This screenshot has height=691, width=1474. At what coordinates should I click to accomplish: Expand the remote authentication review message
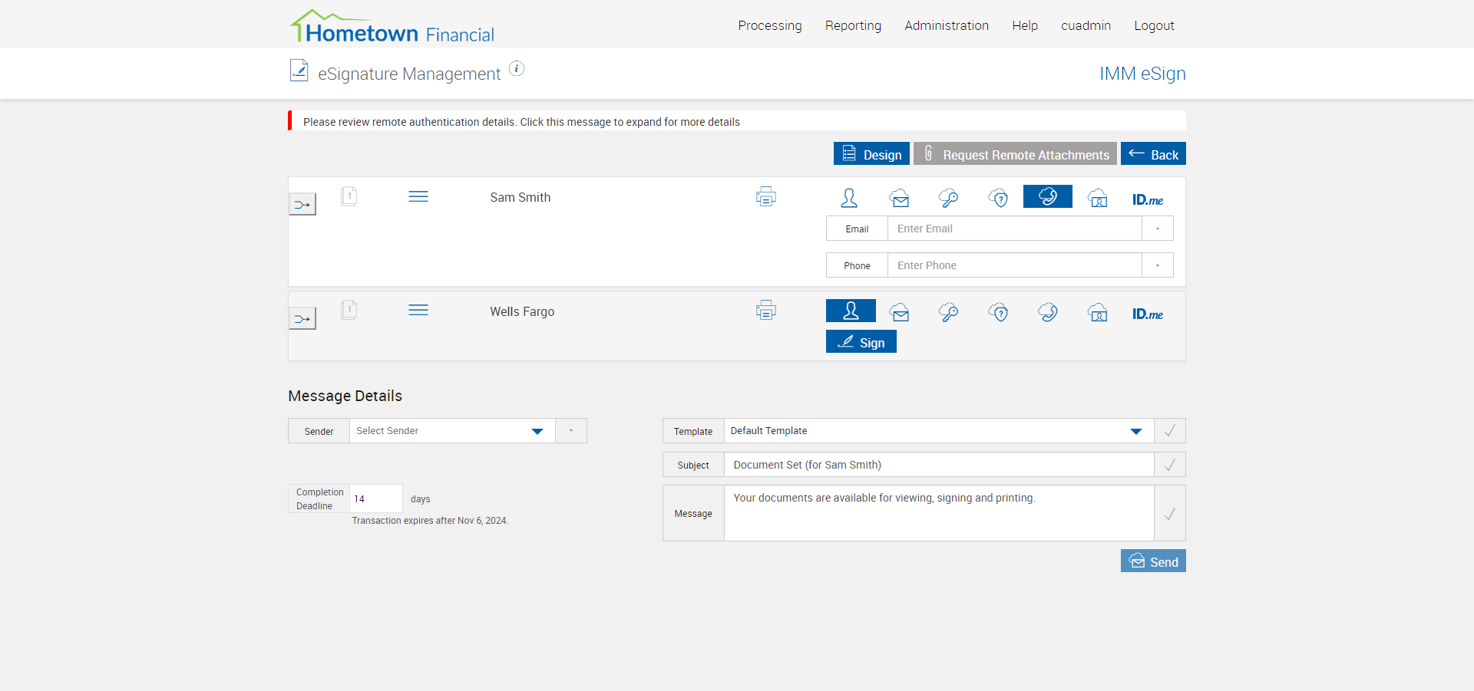[x=737, y=121]
